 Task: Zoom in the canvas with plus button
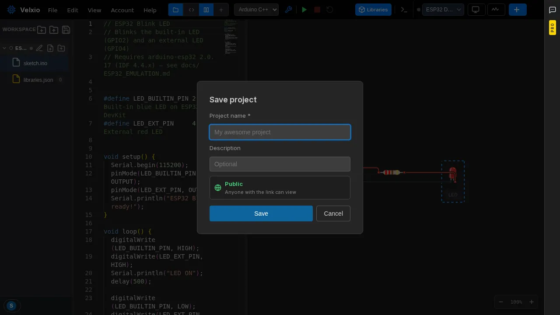[532, 302]
